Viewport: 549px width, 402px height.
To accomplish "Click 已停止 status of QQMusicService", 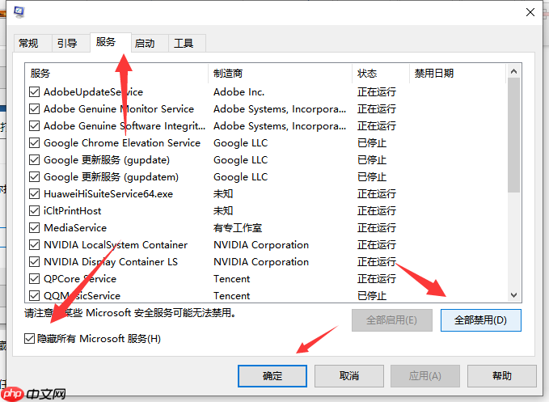I will click(x=372, y=296).
